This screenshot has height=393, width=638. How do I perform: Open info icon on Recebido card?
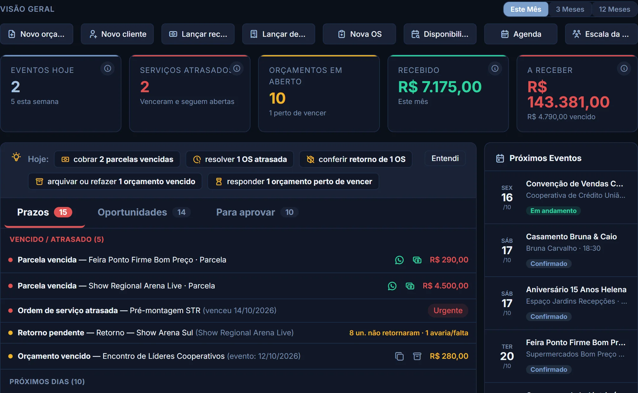click(x=495, y=68)
